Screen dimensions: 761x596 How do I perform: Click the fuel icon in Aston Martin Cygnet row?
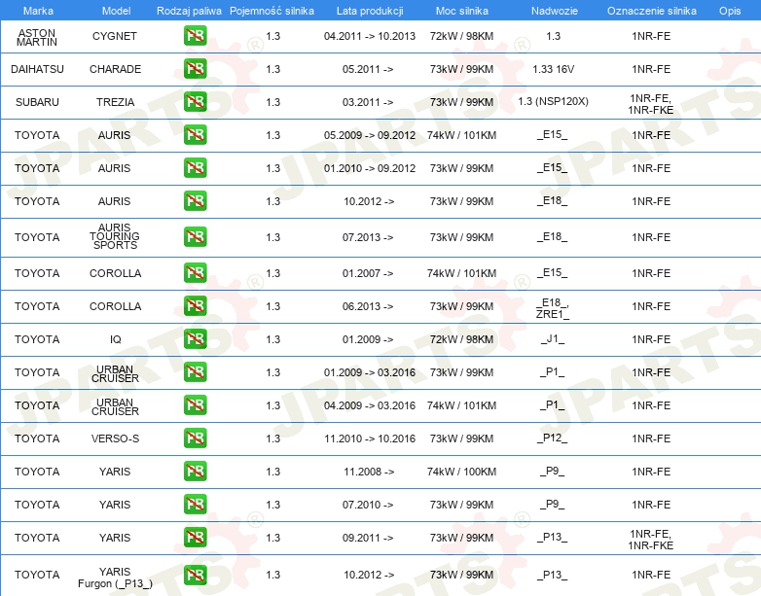click(195, 36)
